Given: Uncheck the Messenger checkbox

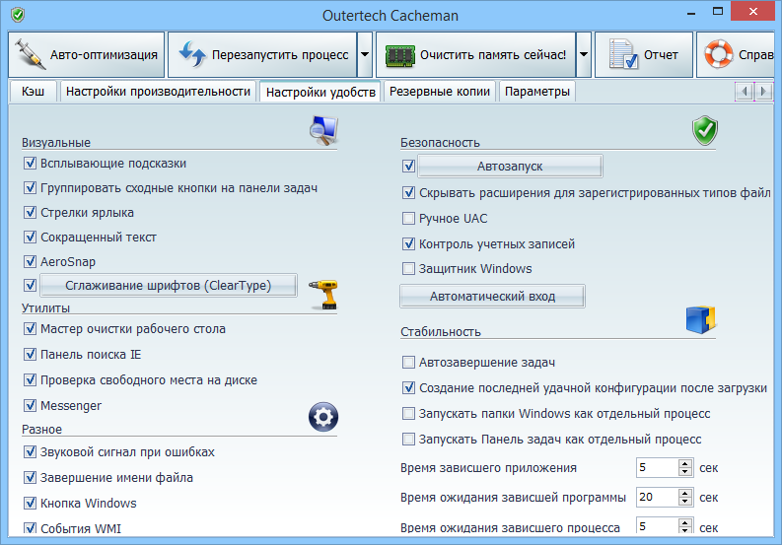Looking at the screenshot, I should pos(30,405).
